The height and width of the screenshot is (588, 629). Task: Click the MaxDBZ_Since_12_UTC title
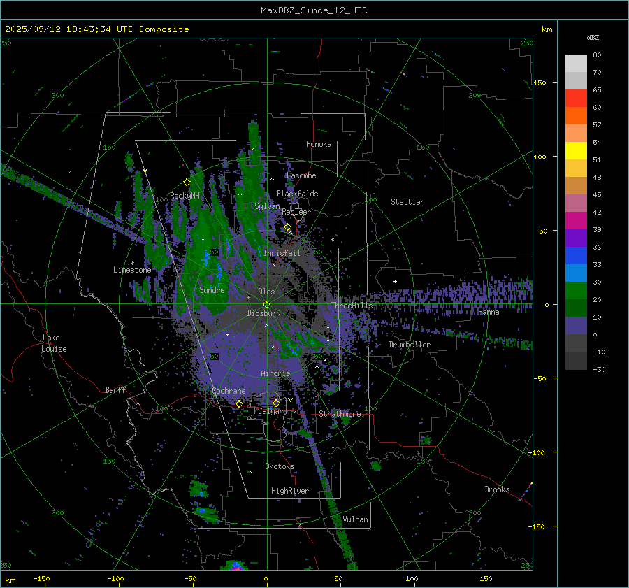tap(314, 10)
